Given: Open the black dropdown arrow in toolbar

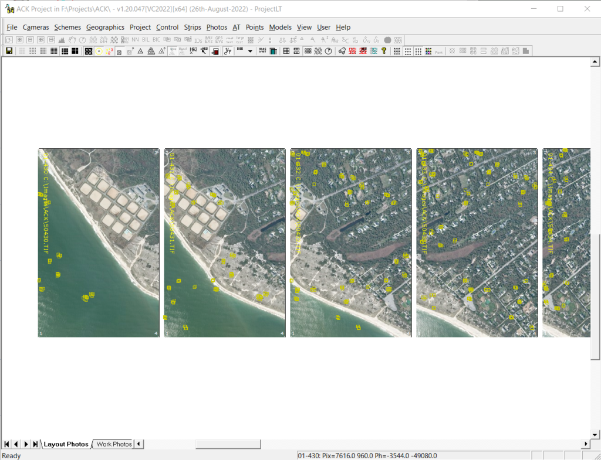Looking at the screenshot, I should coord(250,52).
